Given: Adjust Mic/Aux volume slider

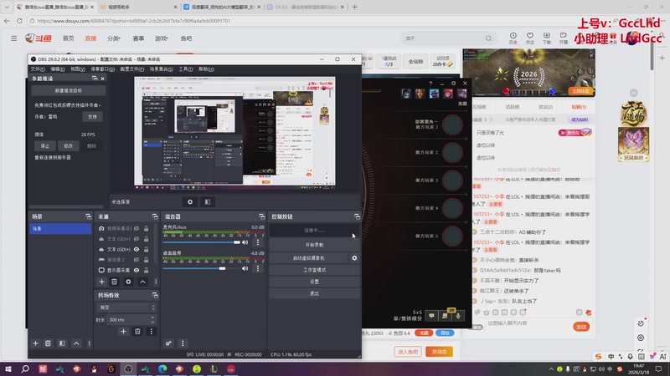Looking at the screenshot, I should (x=201, y=242).
